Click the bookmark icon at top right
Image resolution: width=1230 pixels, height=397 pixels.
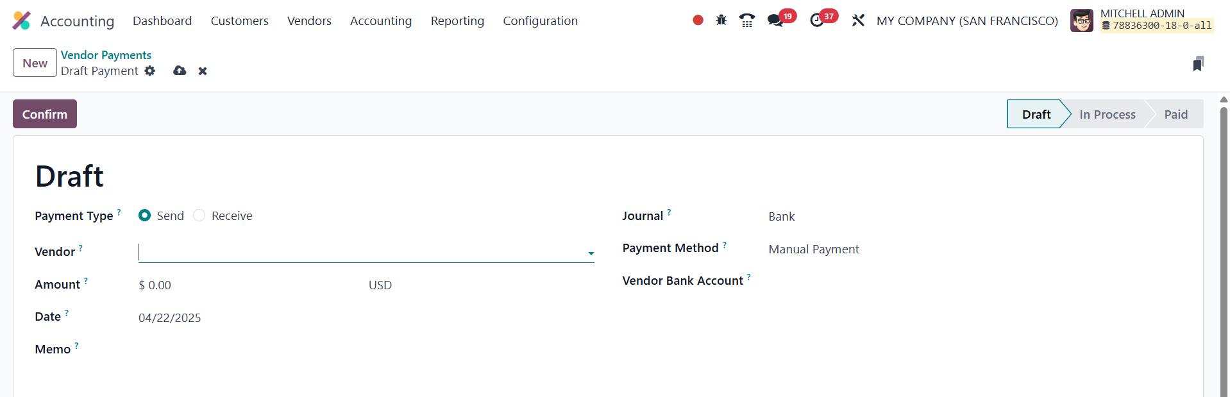click(1198, 63)
